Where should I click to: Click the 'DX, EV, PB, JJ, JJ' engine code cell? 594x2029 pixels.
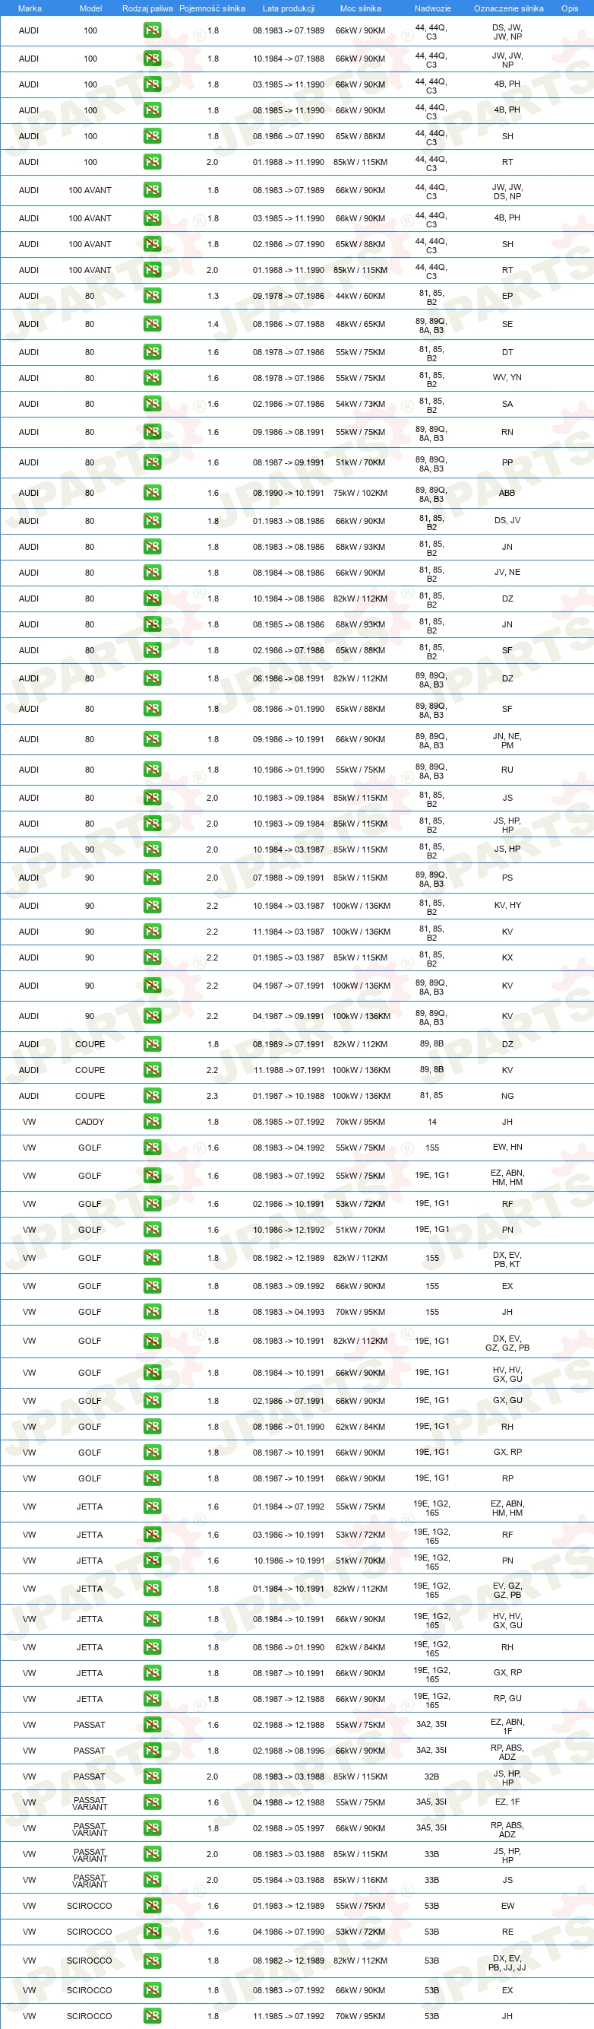(x=507, y=1961)
